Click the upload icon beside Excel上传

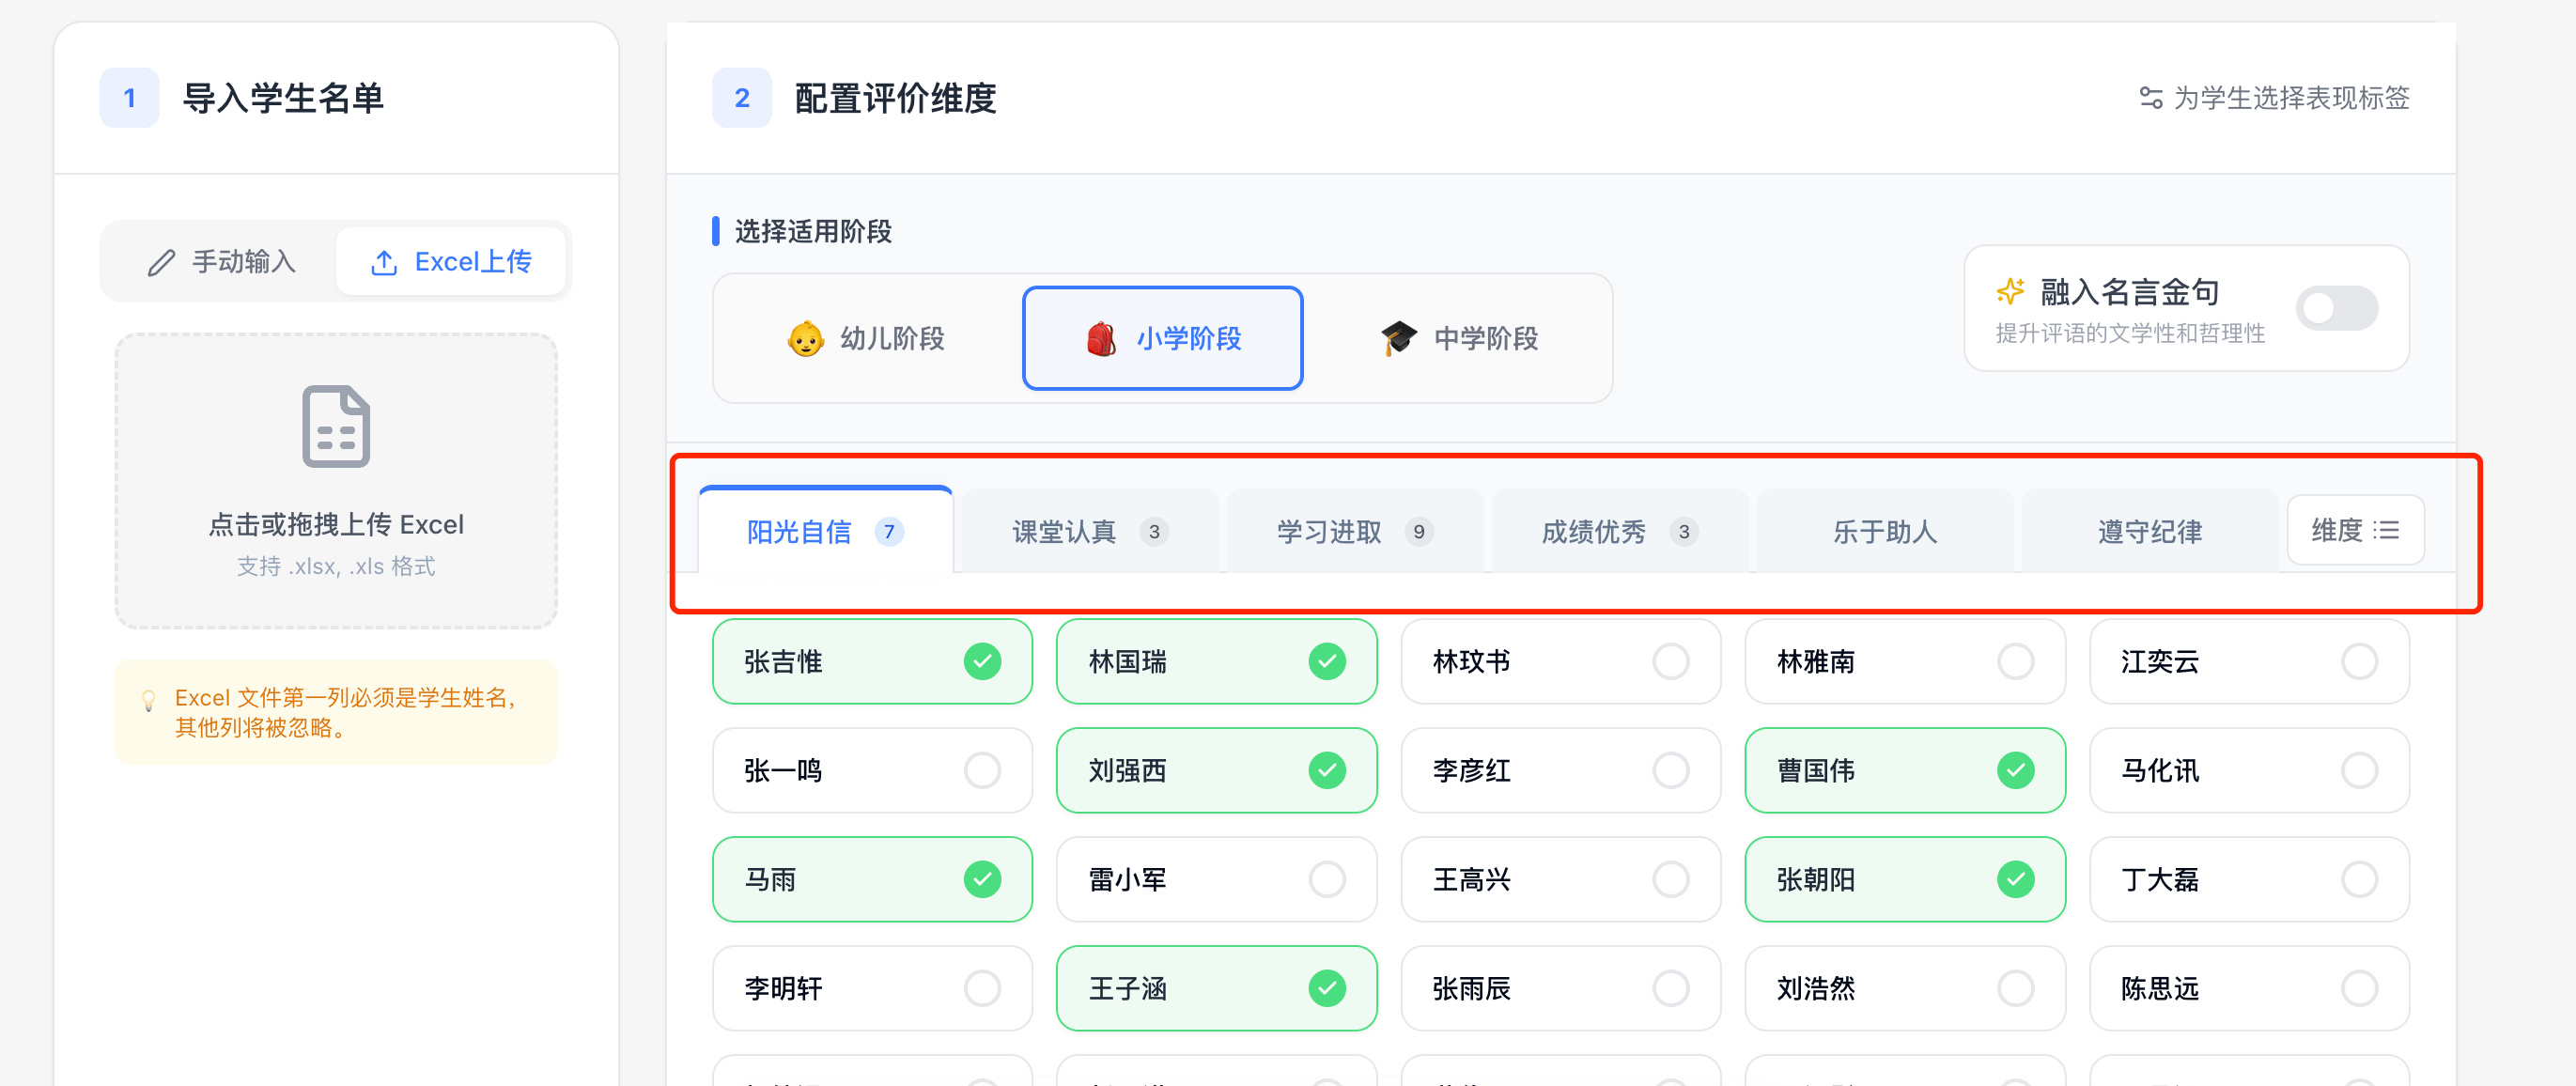tap(384, 261)
